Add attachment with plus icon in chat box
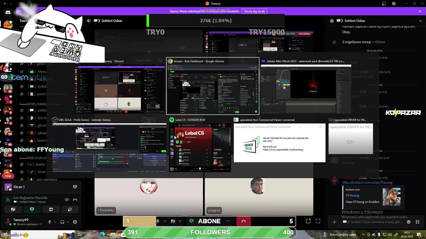426x239 pixels. coord(334,222)
